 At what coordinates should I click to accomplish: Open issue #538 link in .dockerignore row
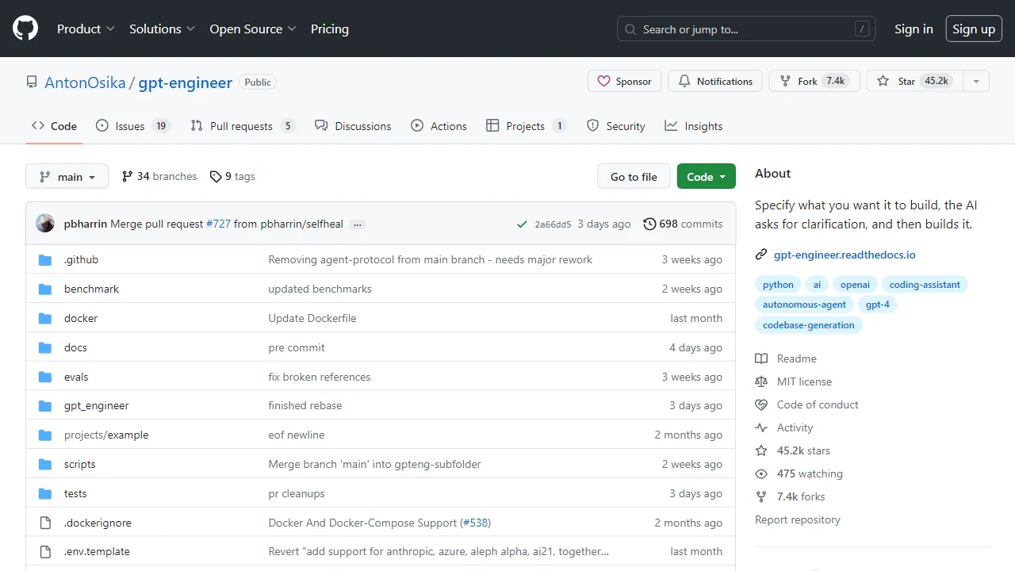pos(475,523)
